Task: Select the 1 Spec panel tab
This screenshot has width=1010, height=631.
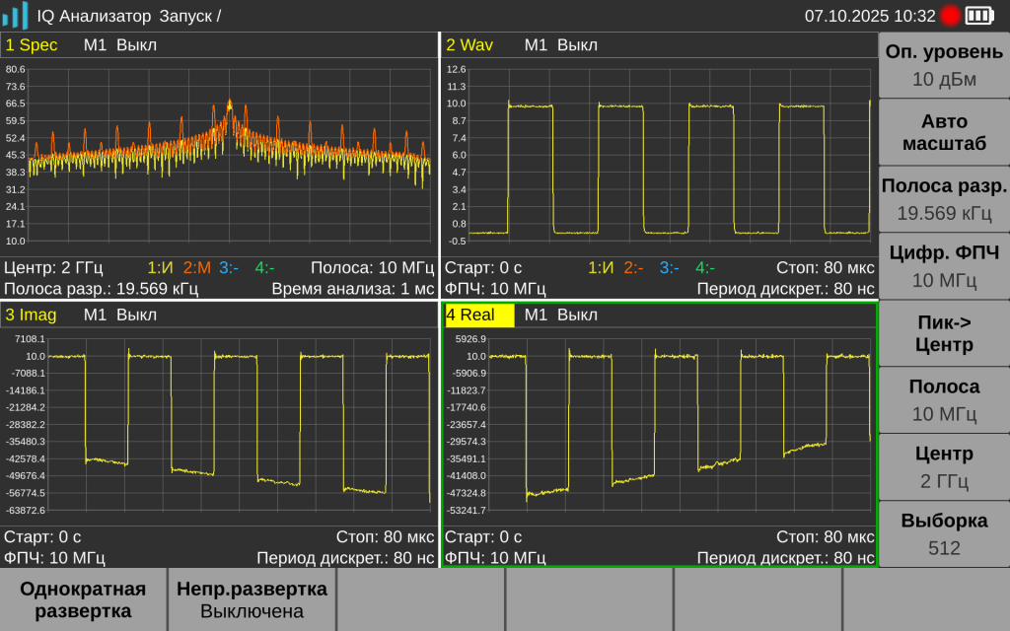Action: point(32,44)
